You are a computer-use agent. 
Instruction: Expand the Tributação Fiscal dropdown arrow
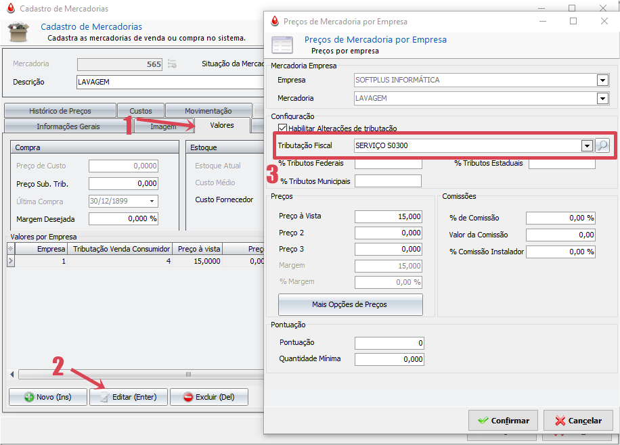pyautogui.click(x=588, y=146)
